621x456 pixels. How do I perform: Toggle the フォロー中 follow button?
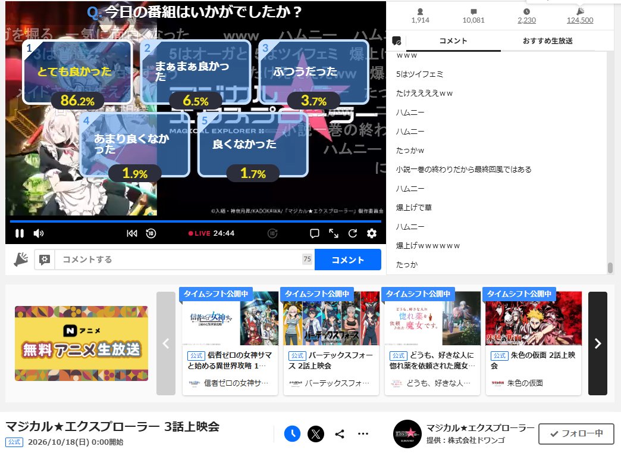coord(576,434)
